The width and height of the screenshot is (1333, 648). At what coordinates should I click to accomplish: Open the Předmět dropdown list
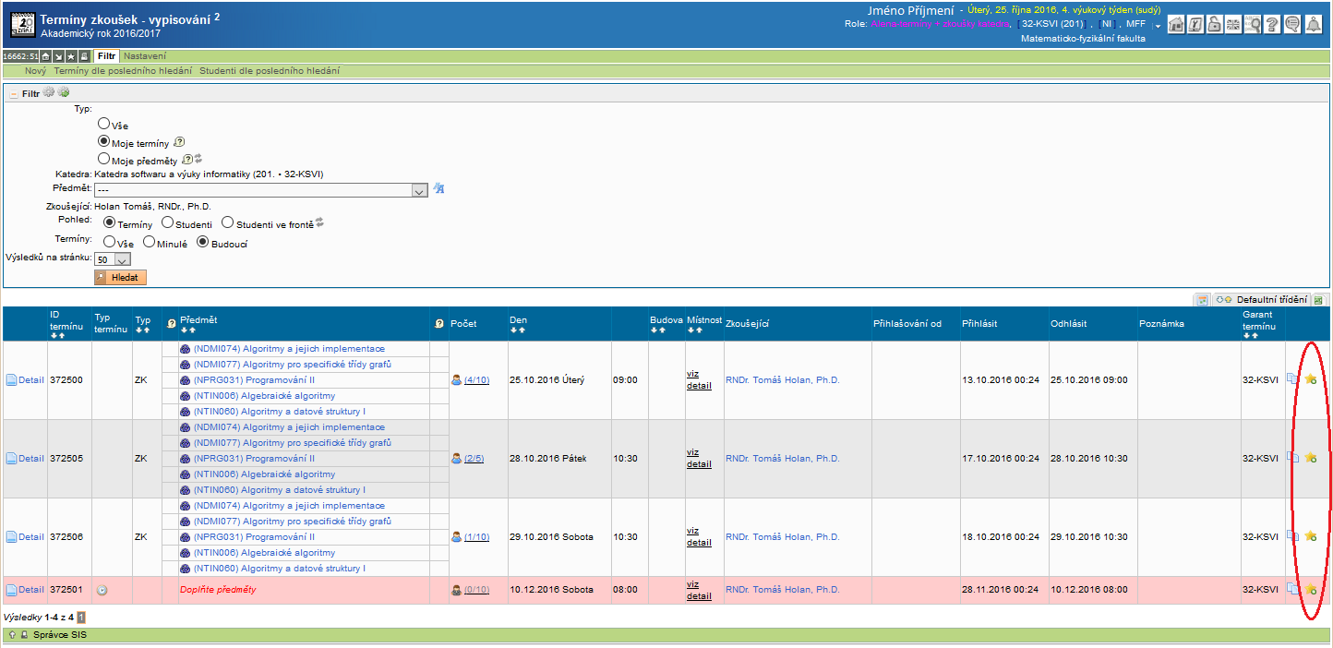[x=419, y=190]
